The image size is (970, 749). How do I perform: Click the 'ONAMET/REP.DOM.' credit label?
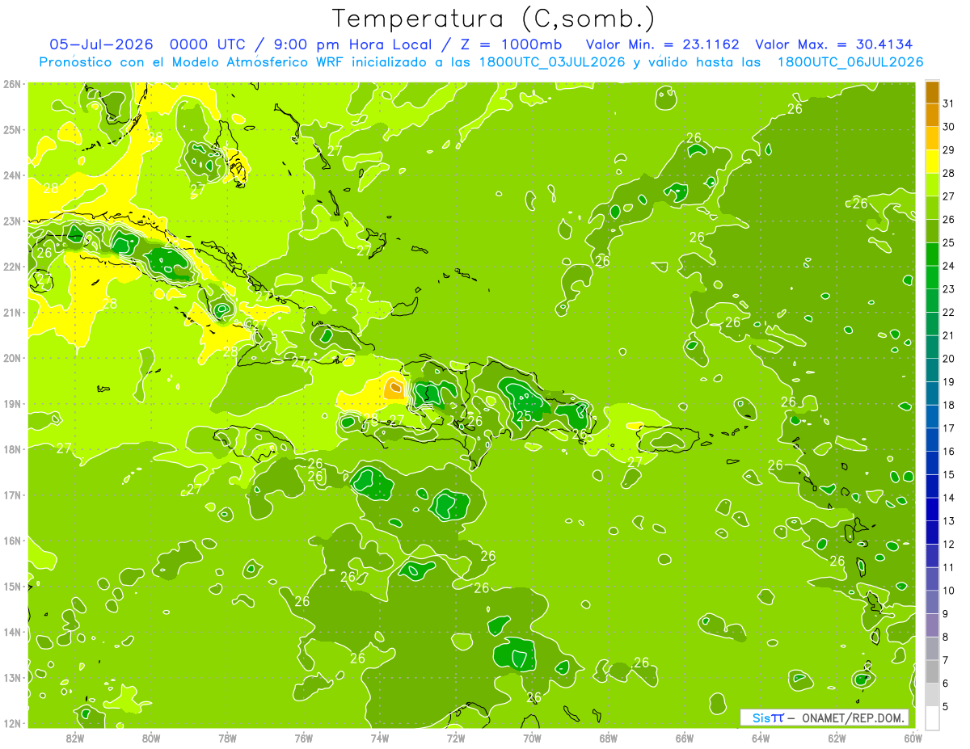pos(854,717)
